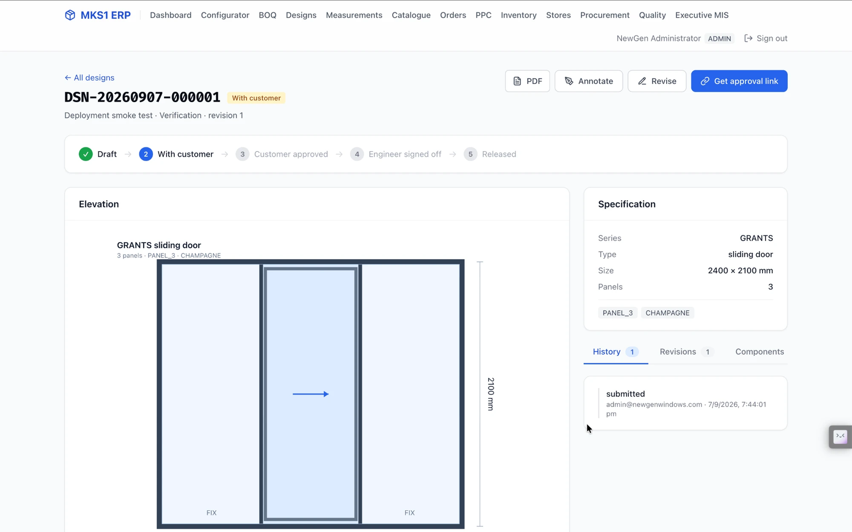Click the 3 panels · PANEL_3 · CHAMPAGNE caption
Image resolution: width=852 pixels, height=532 pixels.
click(169, 256)
